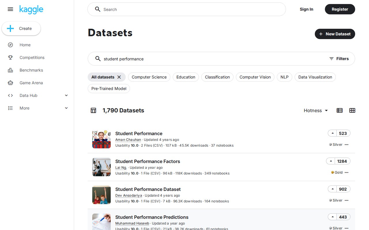Image resolution: width=369 pixels, height=230 pixels.
Task: Open more options for the Student Performance row
Action: pos(347,145)
